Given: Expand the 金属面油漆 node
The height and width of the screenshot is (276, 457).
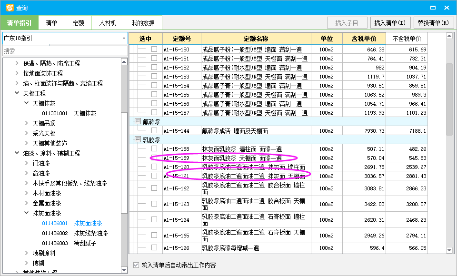Looking at the screenshot, I should tap(27, 203).
